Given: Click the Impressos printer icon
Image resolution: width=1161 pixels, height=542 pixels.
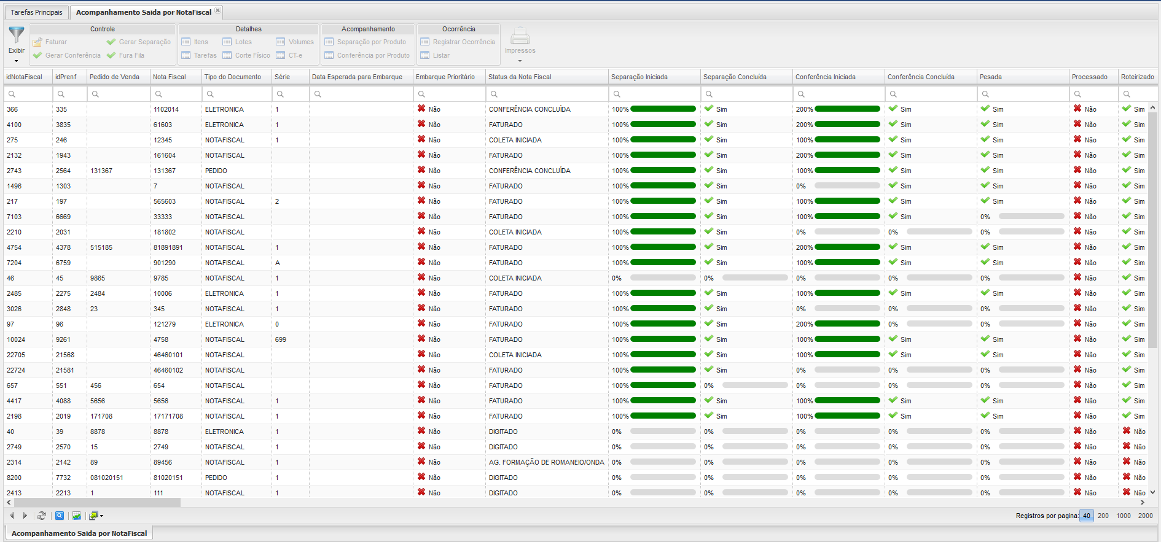Looking at the screenshot, I should coord(520,36).
